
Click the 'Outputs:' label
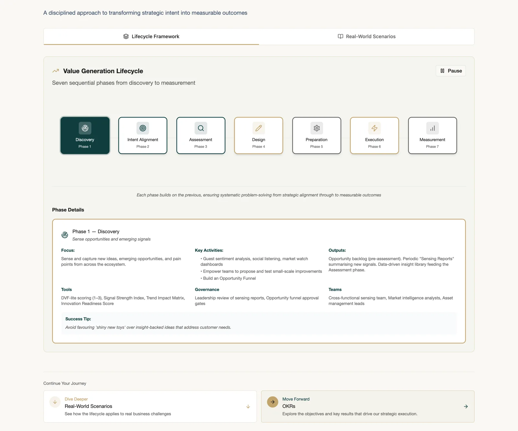pos(337,250)
